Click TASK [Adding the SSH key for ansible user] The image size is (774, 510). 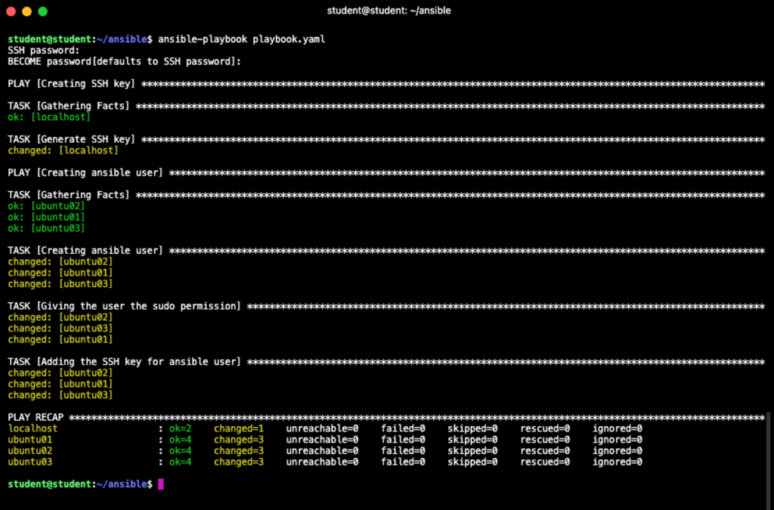(124, 362)
